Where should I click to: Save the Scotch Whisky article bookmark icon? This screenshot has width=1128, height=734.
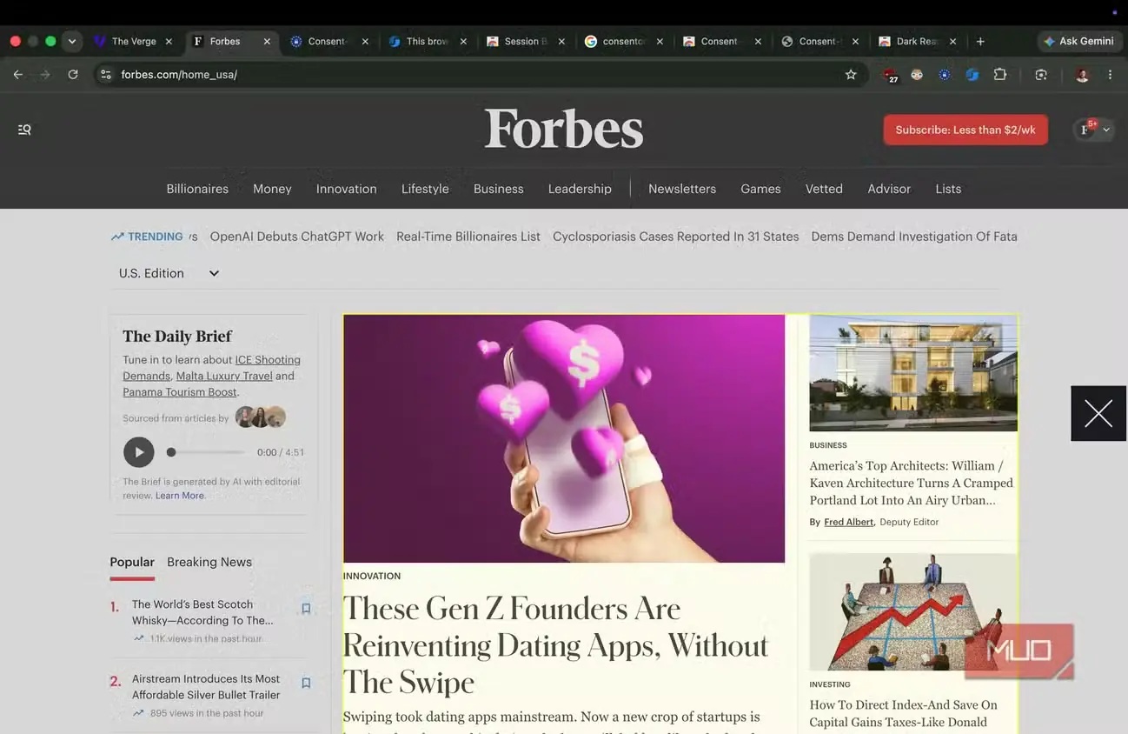[306, 609]
